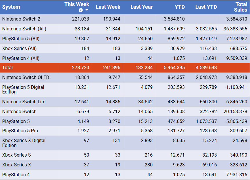
Task: Select the Xbox Series (All) row label
Action: [19, 48]
